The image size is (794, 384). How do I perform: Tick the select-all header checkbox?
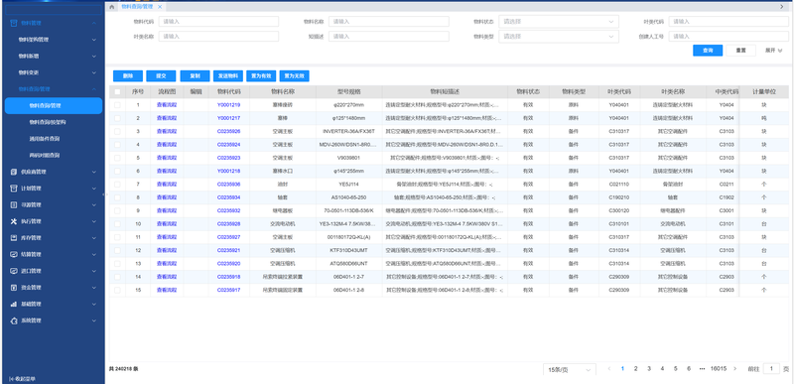pyautogui.click(x=117, y=92)
